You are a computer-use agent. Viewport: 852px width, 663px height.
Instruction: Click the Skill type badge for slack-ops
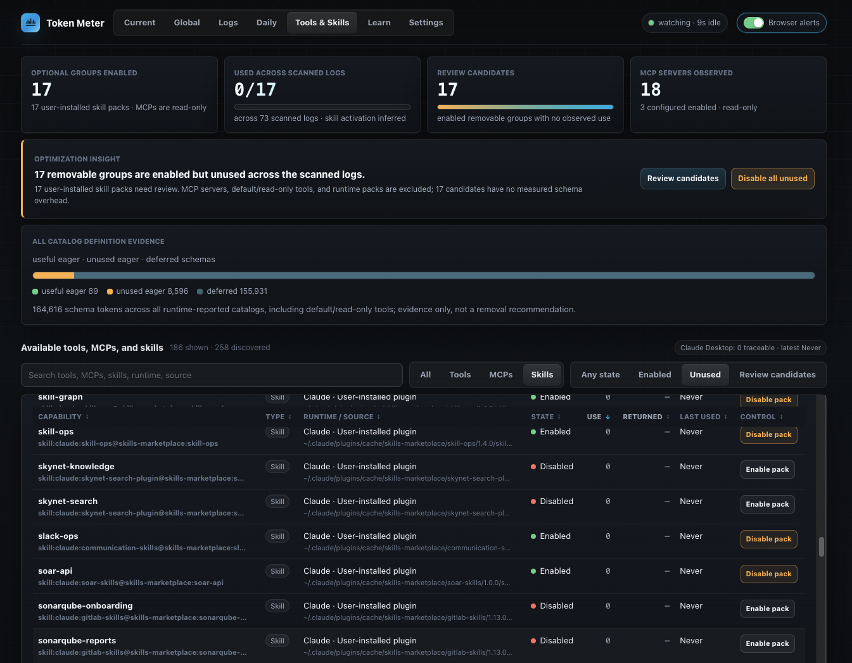point(277,536)
